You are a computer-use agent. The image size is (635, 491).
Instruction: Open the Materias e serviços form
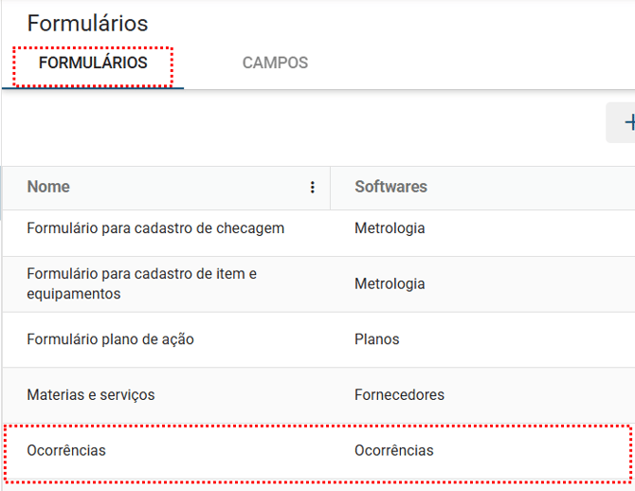tap(90, 394)
